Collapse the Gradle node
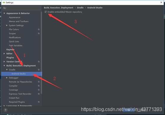The image size is (165, 115). tap(7, 70)
